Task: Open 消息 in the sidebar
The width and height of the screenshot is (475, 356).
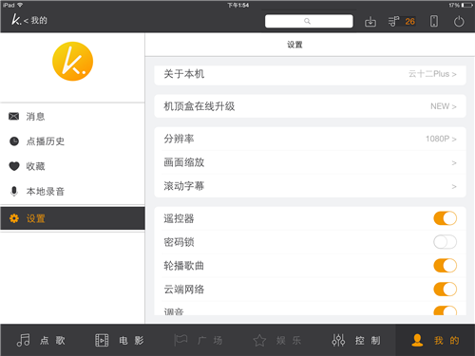Action: [x=72, y=117]
